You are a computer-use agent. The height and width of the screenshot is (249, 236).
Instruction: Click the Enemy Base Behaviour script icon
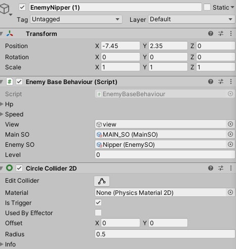point(10,82)
